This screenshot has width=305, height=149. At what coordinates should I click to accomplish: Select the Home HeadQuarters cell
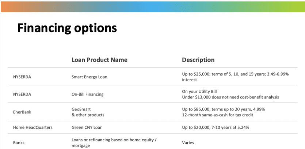[x=33, y=127]
